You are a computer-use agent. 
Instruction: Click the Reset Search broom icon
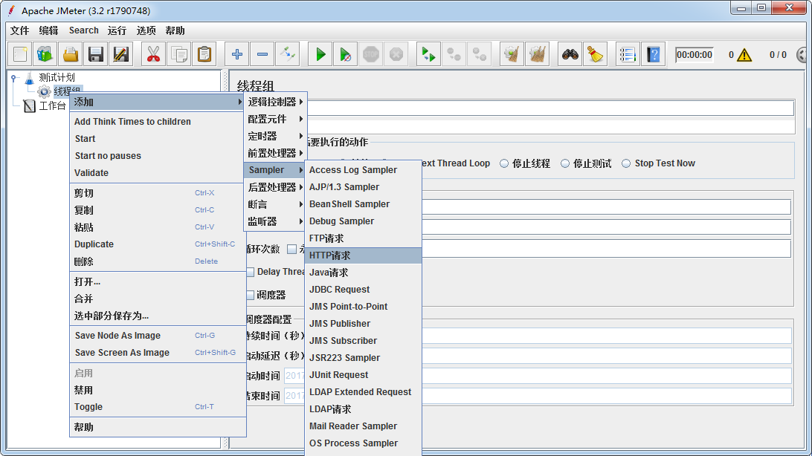pyautogui.click(x=596, y=54)
